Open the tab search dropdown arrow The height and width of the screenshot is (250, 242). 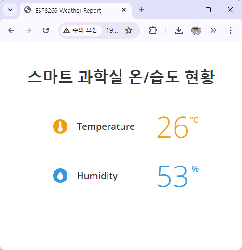click(10, 10)
